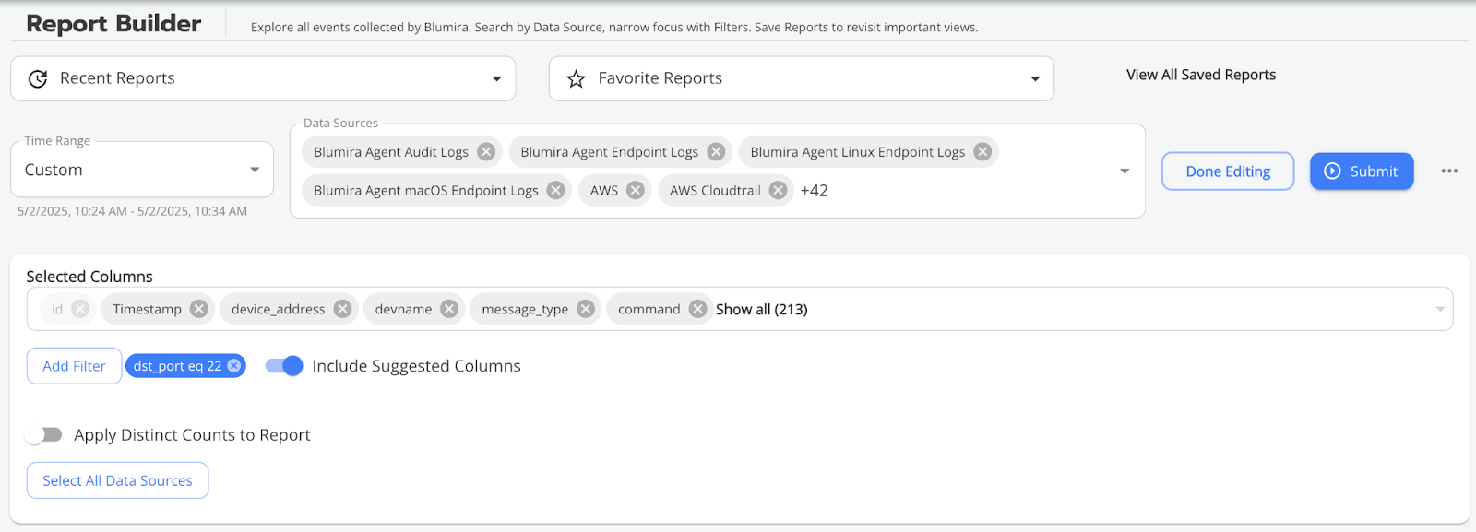Click Select All Data Sources
This screenshot has width=1476, height=532.
(117, 480)
